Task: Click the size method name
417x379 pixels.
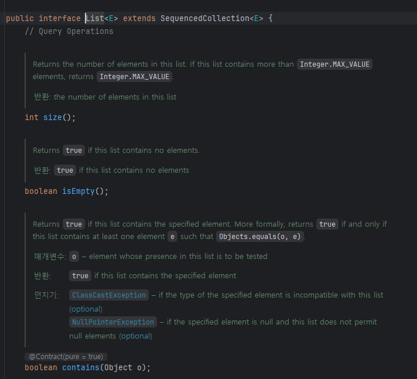Action: coord(52,117)
